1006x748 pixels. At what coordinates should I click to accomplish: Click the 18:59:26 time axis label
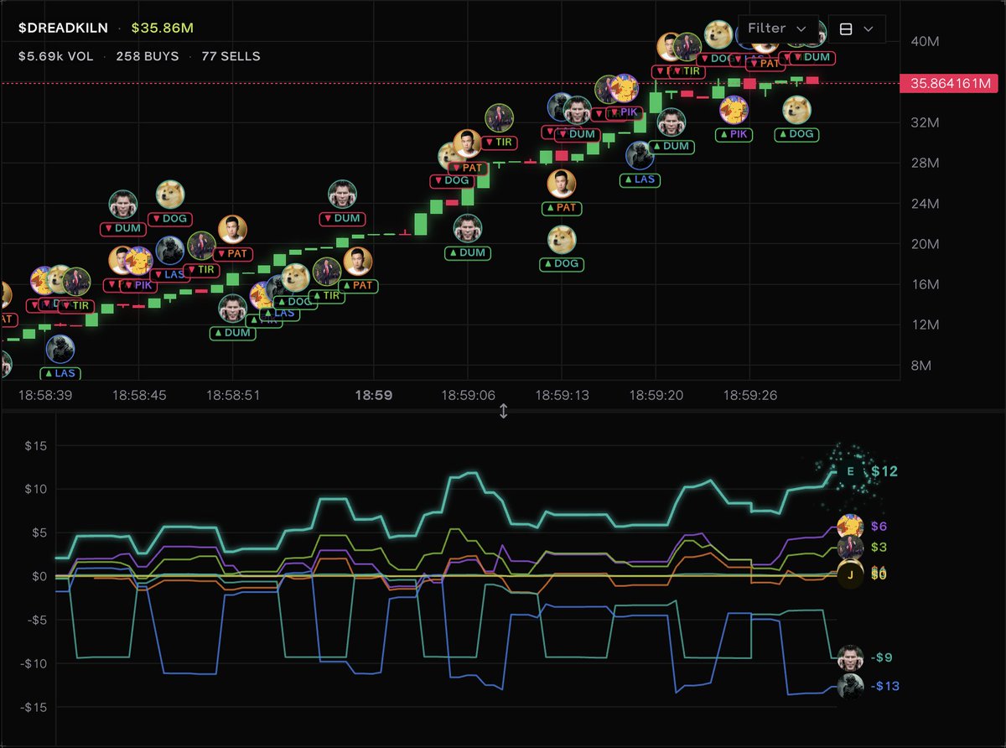[749, 394]
